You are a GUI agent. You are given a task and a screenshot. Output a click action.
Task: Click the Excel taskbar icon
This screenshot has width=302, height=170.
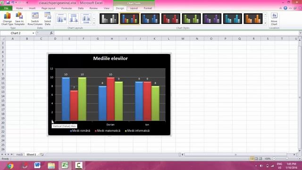pyautogui.click(x=65, y=166)
